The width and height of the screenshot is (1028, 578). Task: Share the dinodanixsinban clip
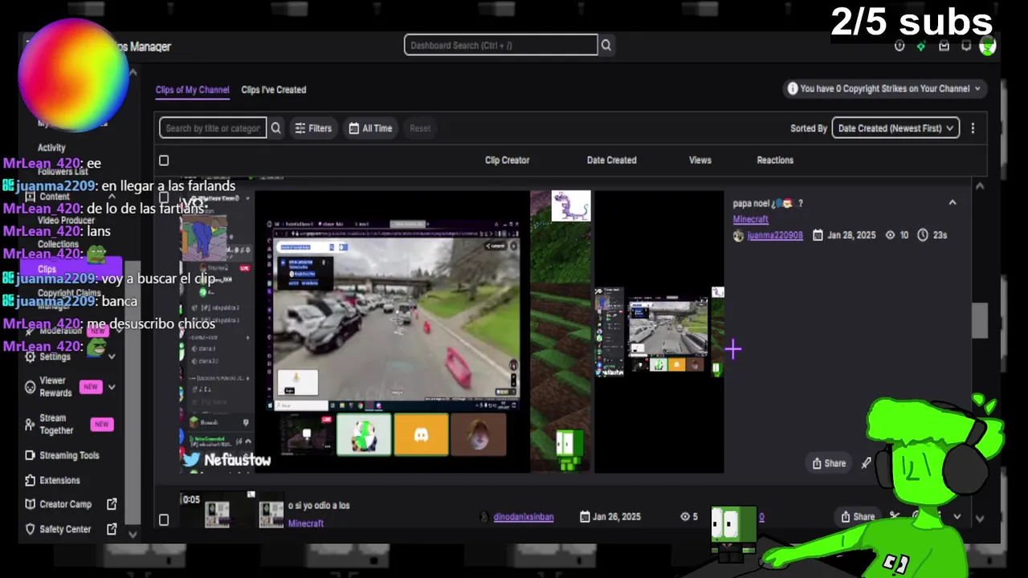[x=857, y=517]
